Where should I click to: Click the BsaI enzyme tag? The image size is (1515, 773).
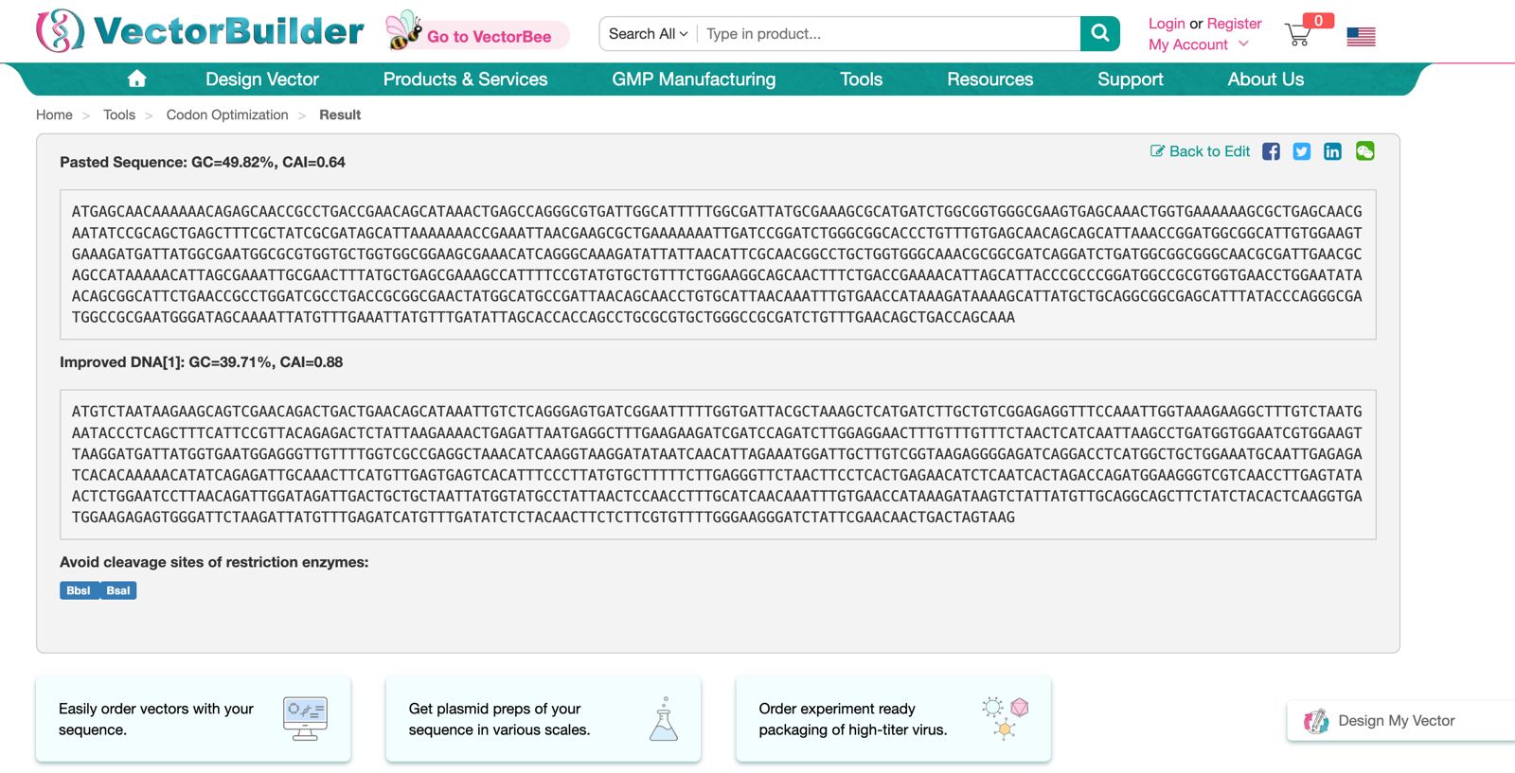click(118, 590)
